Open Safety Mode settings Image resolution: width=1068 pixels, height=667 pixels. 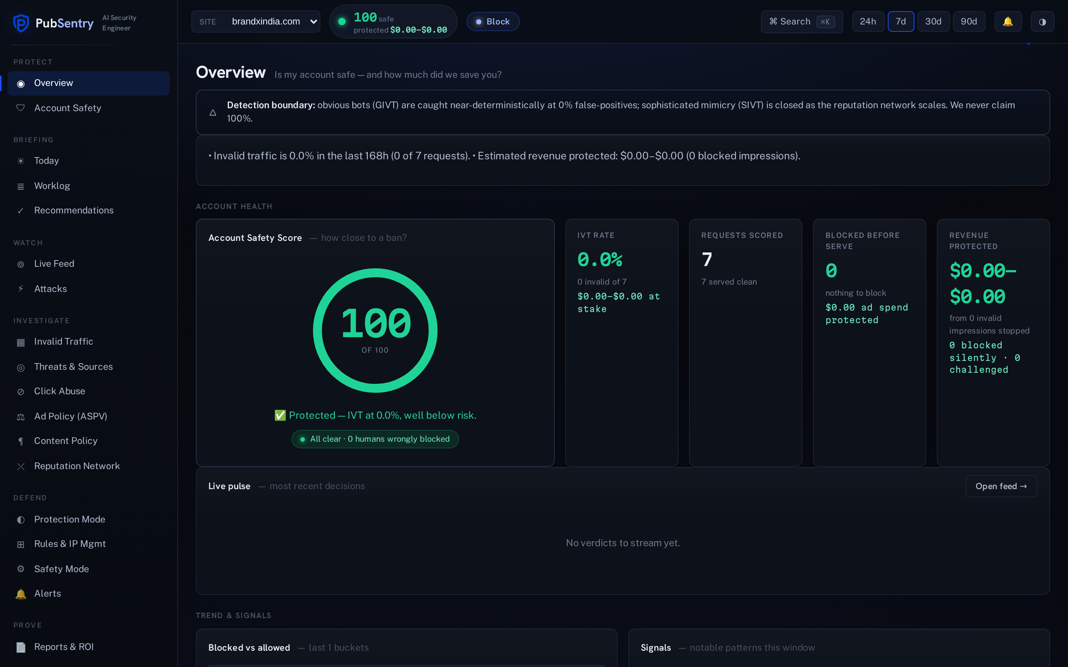coord(89,569)
